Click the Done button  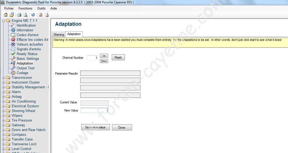pos(122,128)
